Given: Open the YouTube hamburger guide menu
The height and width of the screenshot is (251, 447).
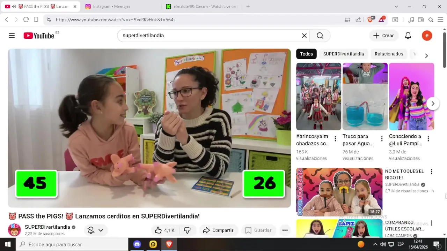Looking at the screenshot, I should pyautogui.click(x=12, y=36).
